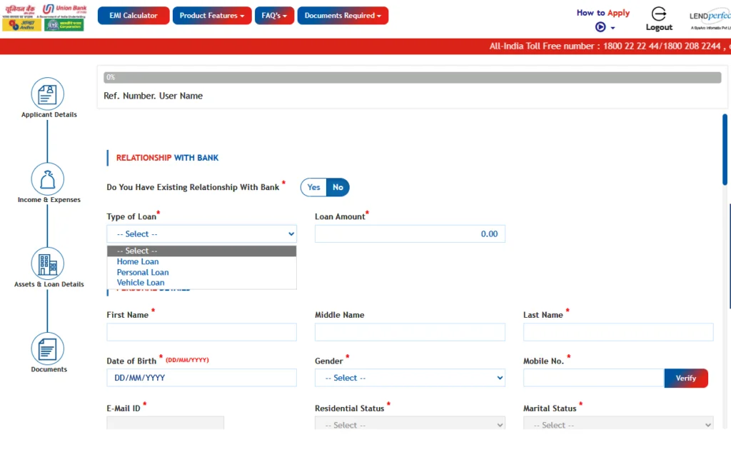
Task: Open the Documents step icon
Action: (x=48, y=349)
